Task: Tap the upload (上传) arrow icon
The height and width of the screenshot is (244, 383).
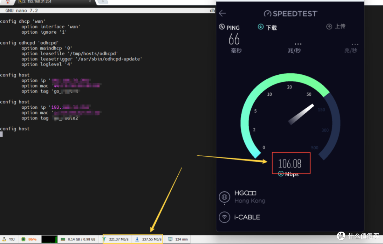Action: [329, 27]
